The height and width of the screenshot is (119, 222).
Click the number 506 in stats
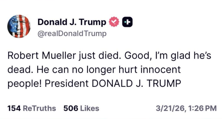(x=70, y=108)
